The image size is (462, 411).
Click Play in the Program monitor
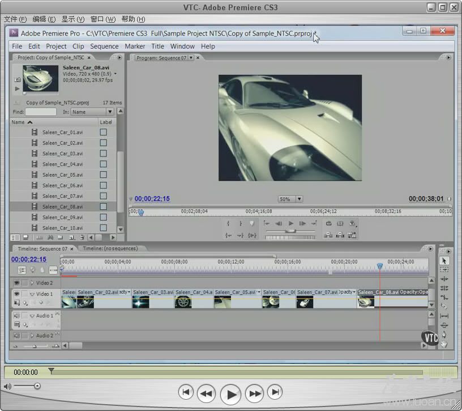click(290, 223)
